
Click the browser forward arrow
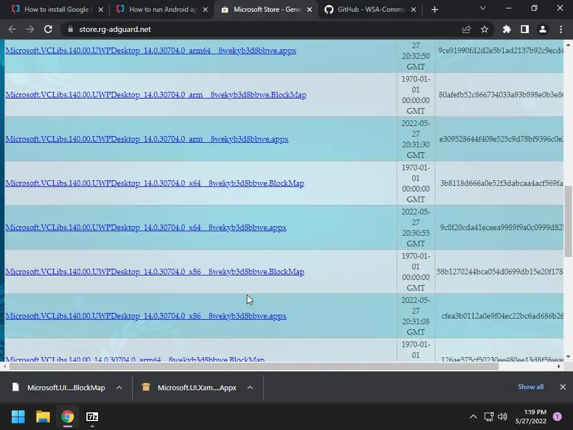click(x=30, y=29)
